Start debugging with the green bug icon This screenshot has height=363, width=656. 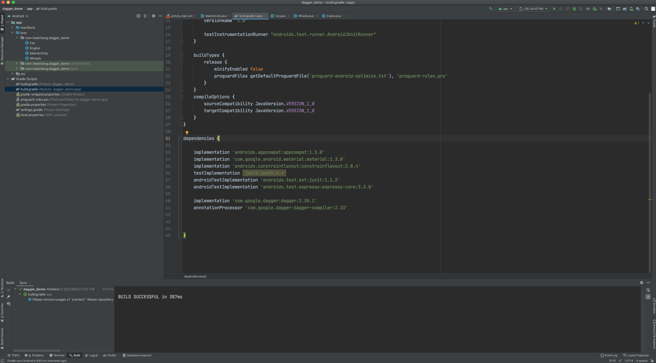pyautogui.click(x=574, y=9)
